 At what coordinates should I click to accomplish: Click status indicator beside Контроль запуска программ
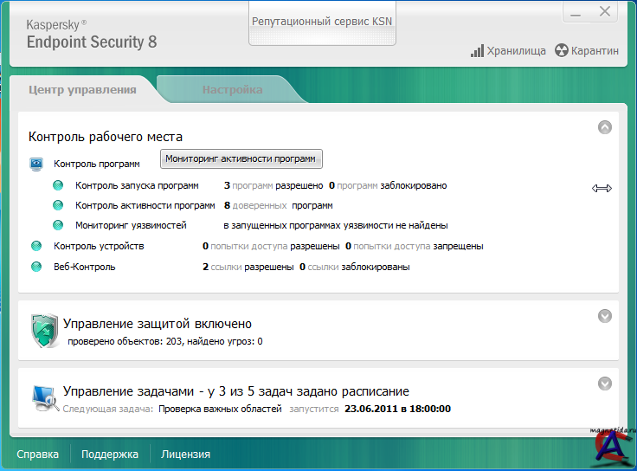click(58, 185)
